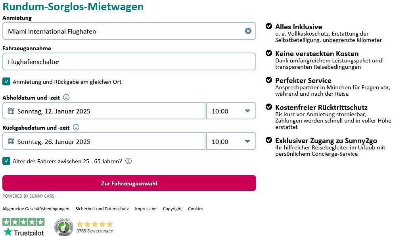Viewport: 393px width, 236px height.
Task: Open the Cookies link
Action: [196, 209]
